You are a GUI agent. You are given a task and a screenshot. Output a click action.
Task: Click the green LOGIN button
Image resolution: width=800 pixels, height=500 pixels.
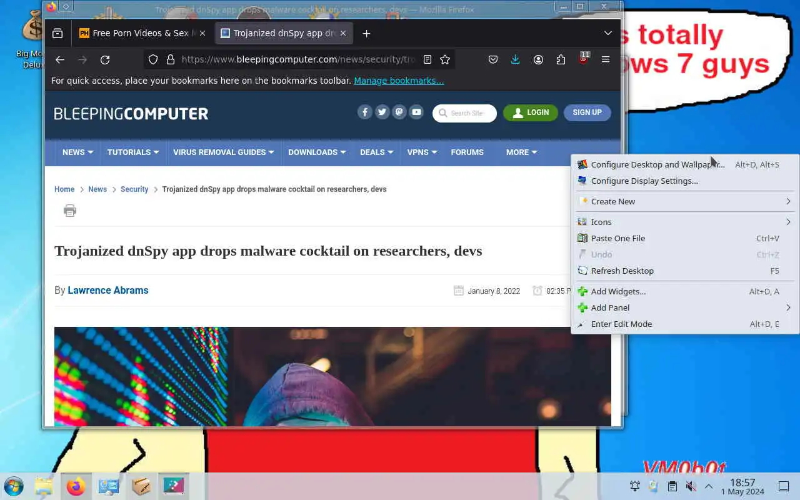point(531,112)
